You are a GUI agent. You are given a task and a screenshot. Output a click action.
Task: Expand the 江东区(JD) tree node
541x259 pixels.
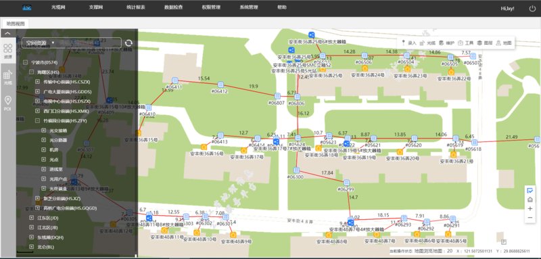(31, 218)
